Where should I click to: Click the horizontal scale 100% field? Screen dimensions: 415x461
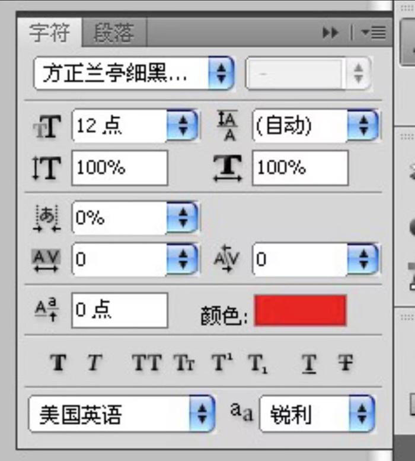tap(300, 168)
